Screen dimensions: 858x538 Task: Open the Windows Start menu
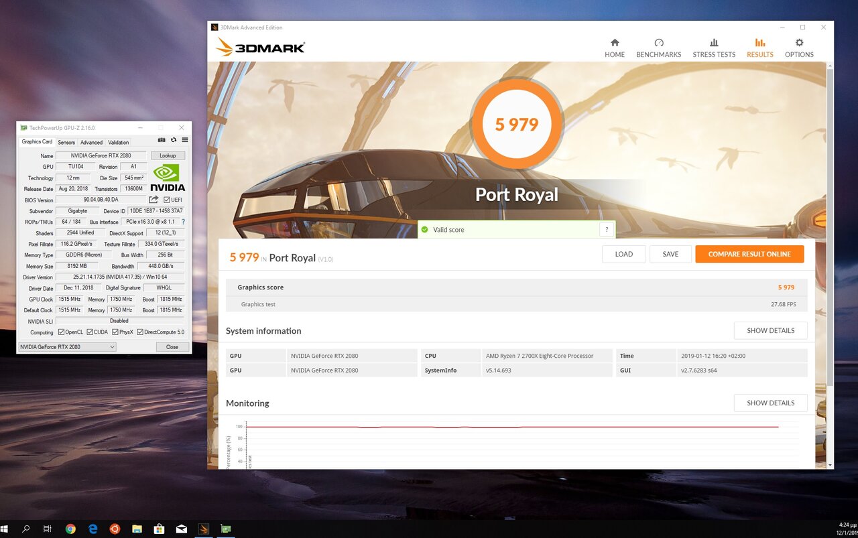click(5, 529)
